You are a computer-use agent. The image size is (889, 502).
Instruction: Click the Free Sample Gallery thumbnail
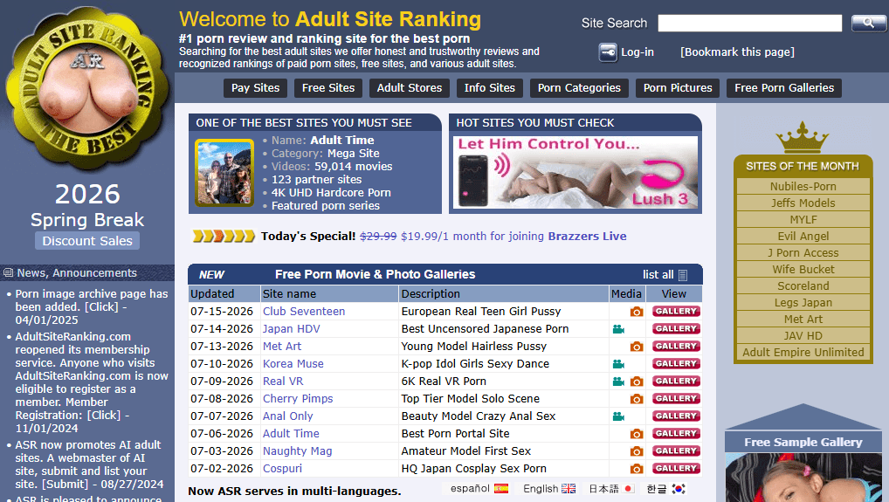(x=803, y=478)
